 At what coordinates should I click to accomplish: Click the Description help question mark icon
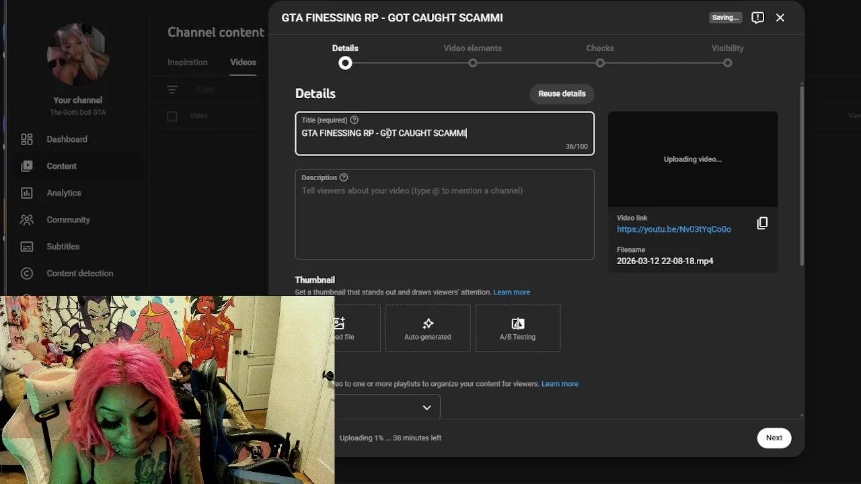pyautogui.click(x=344, y=178)
